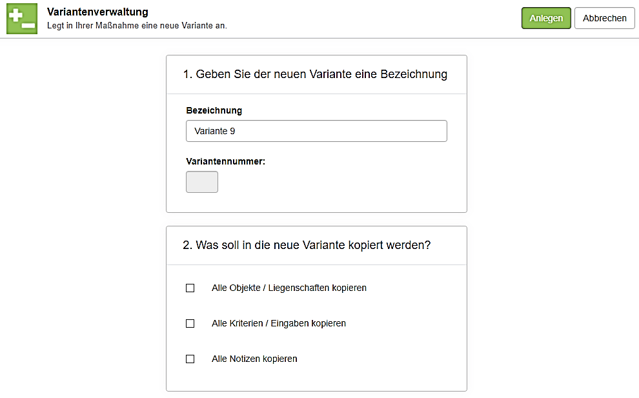This screenshot has width=639, height=398.
Task: Click the green Variantenverwaltung header icon
Action: point(22,19)
